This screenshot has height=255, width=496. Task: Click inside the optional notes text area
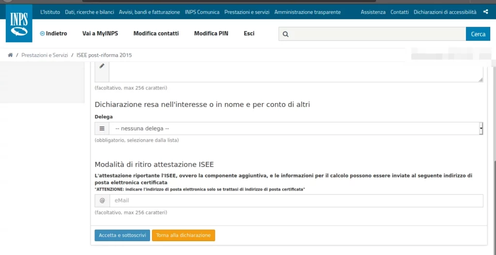pos(296,72)
